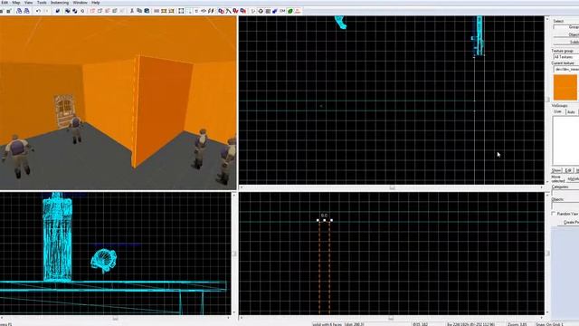Screen dimensions: 579x326
Task: Click the VisGroups Edit button
Action: [x=568, y=170]
